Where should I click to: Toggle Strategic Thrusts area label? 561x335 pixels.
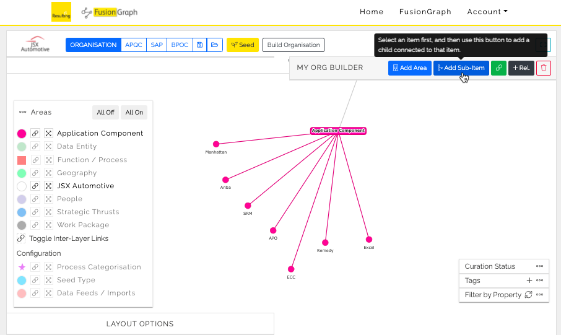(88, 212)
